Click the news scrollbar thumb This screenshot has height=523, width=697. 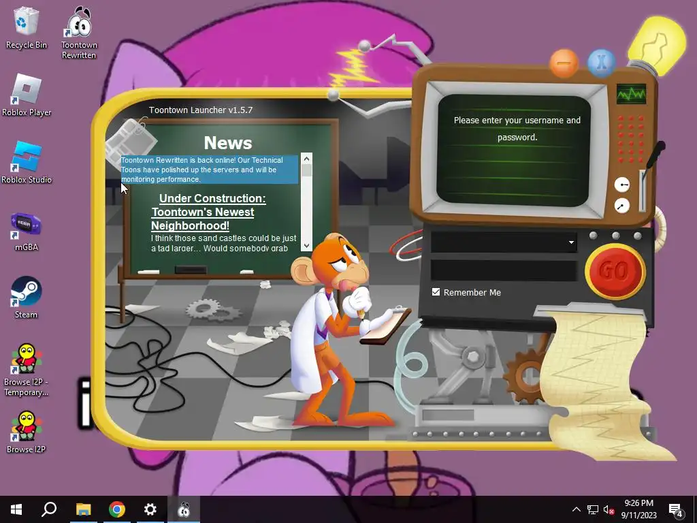point(306,170)
